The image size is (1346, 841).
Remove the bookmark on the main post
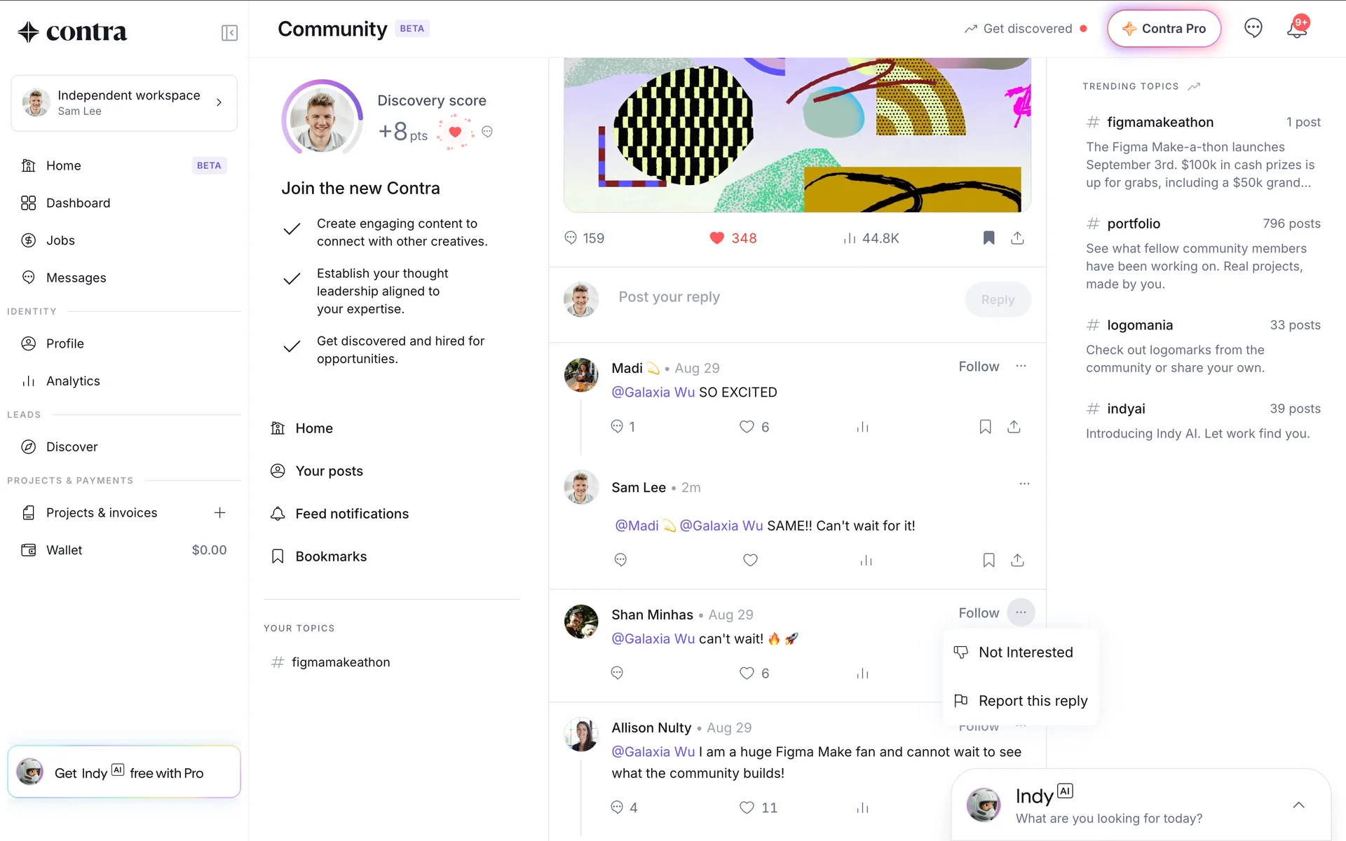[x=988, y=238]
